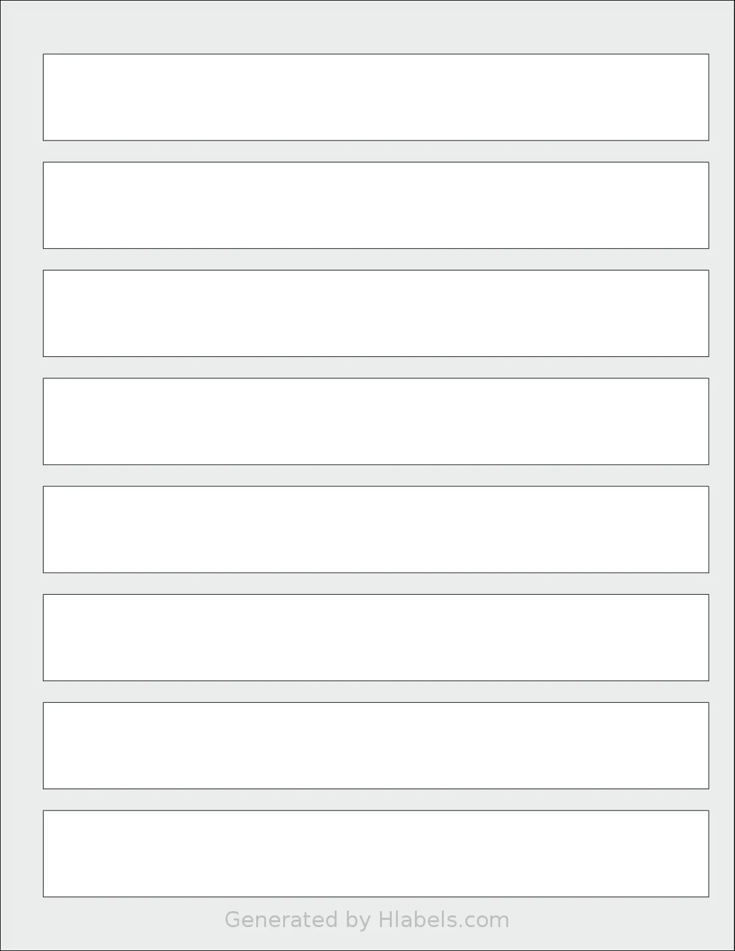
Task: Select the sixth label box
Action: coord(376,638)
